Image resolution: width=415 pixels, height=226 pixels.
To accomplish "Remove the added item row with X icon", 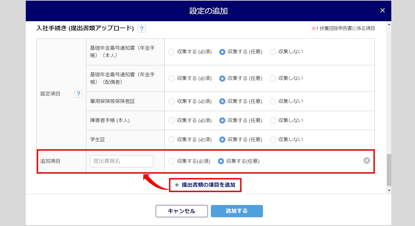I will (x=367, y=161).
